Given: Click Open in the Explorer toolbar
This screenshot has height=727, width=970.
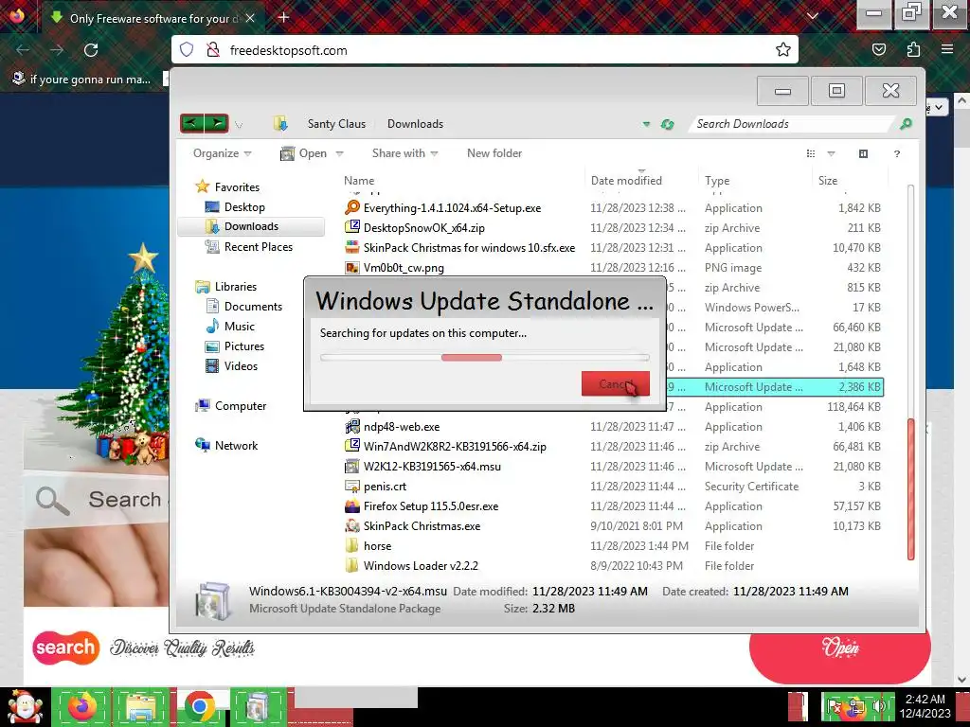Looking at the screenshot, I should [x=304, y=153].
